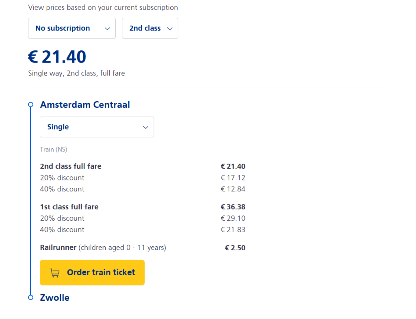Click the € 29.10 discount price
Viewport: 416px width, 319px height.
[233, 218]
